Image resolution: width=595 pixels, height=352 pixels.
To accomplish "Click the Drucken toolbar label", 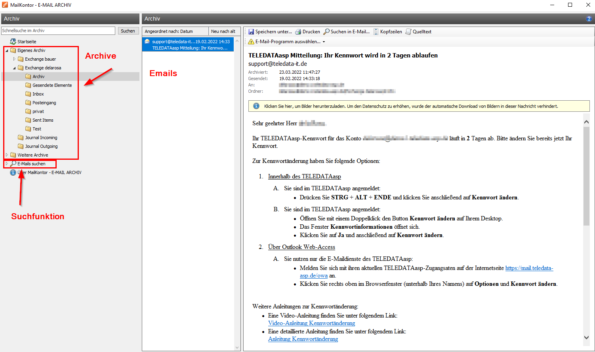I will pos(311,32).
